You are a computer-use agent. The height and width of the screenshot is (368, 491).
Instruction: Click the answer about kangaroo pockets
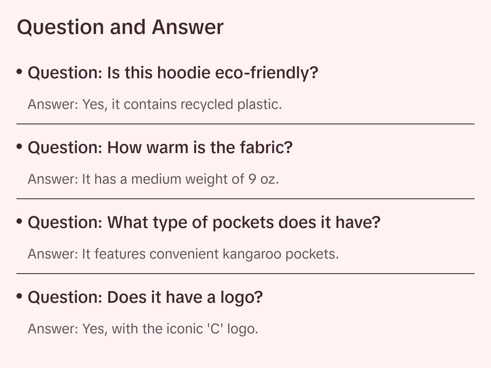(183, 254)
